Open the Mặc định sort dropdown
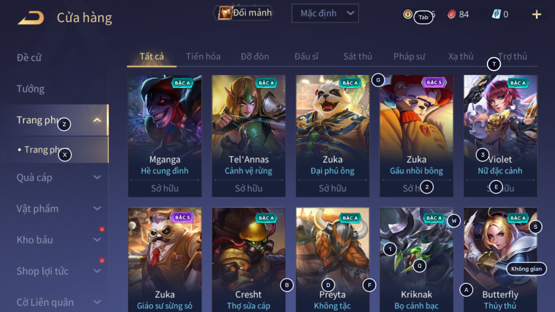 tap(325, 13)
